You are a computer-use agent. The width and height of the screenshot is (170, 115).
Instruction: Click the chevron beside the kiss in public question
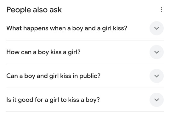[156, 76]
